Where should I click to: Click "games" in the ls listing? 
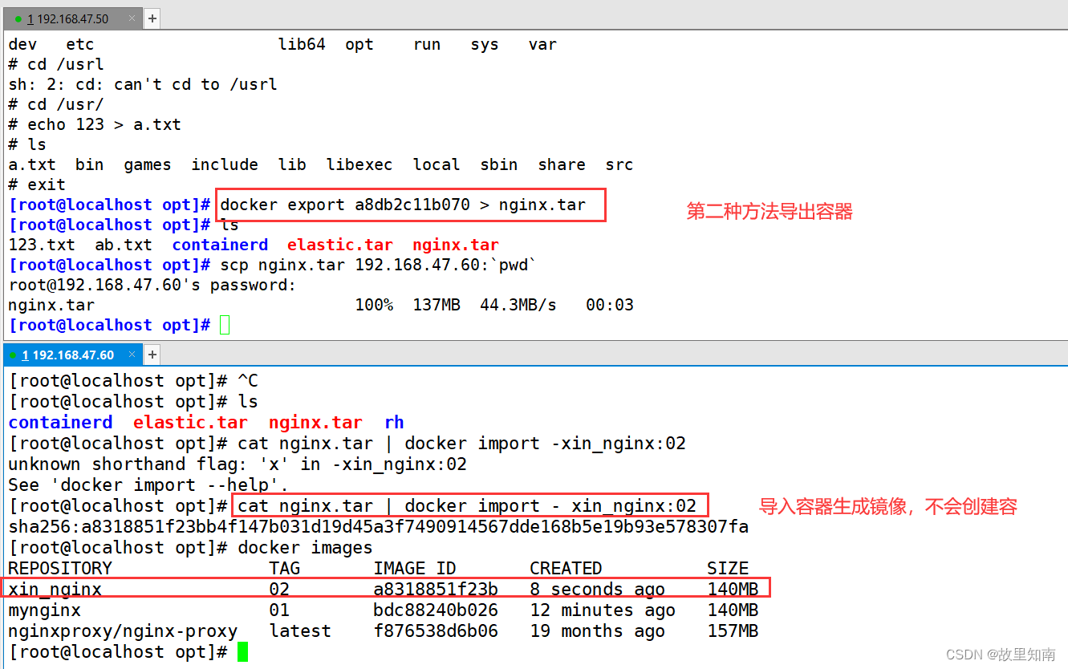(x=148, y=164)
